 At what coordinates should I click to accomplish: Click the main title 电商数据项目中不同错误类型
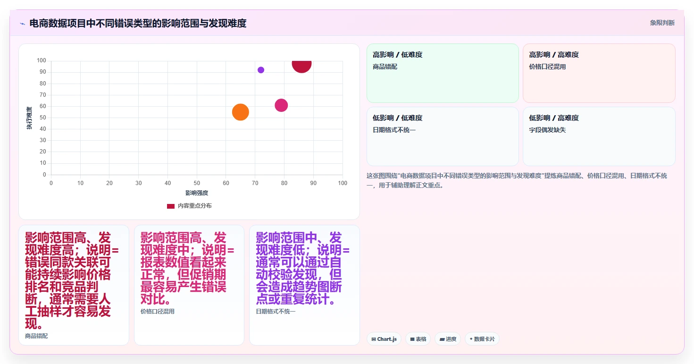138,24
